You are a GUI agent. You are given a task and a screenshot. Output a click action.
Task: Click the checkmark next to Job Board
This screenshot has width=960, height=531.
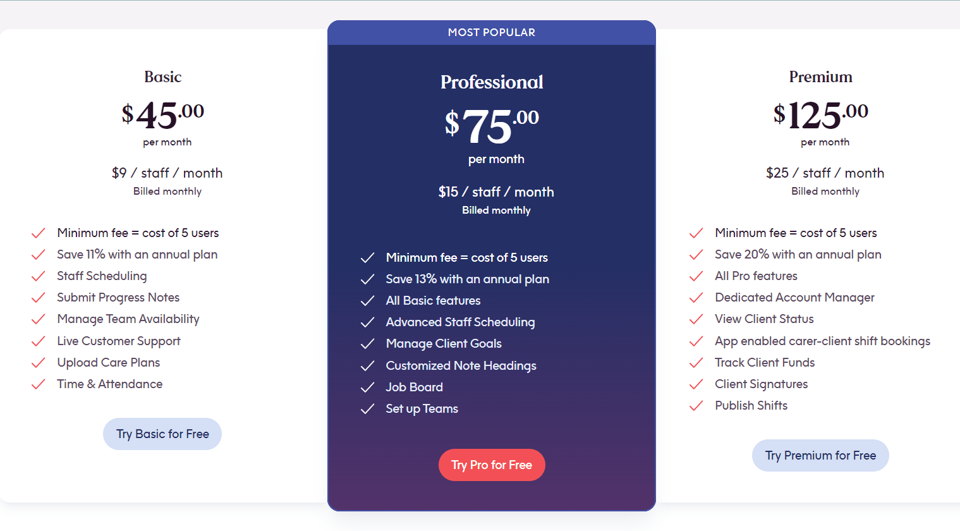pos(367,388)
